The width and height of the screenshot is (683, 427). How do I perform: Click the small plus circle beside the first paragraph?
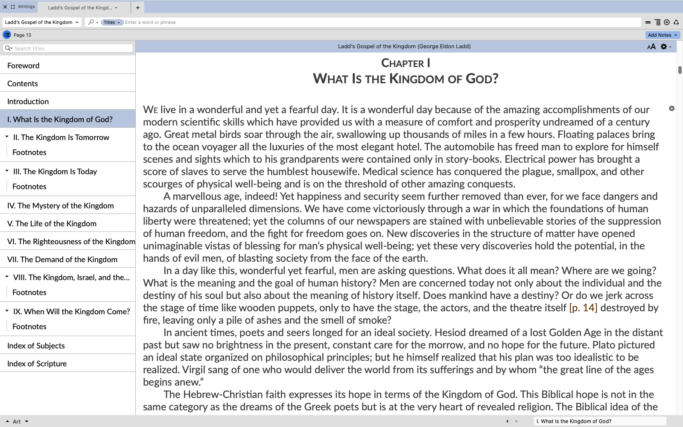[x=671, y=108]
